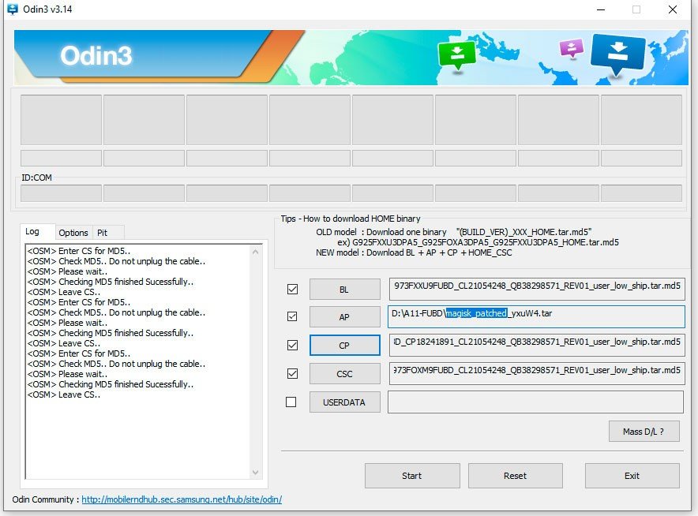Toggle the AP checkbox
This screenshot has height=516, width=698.
point(292,316)
